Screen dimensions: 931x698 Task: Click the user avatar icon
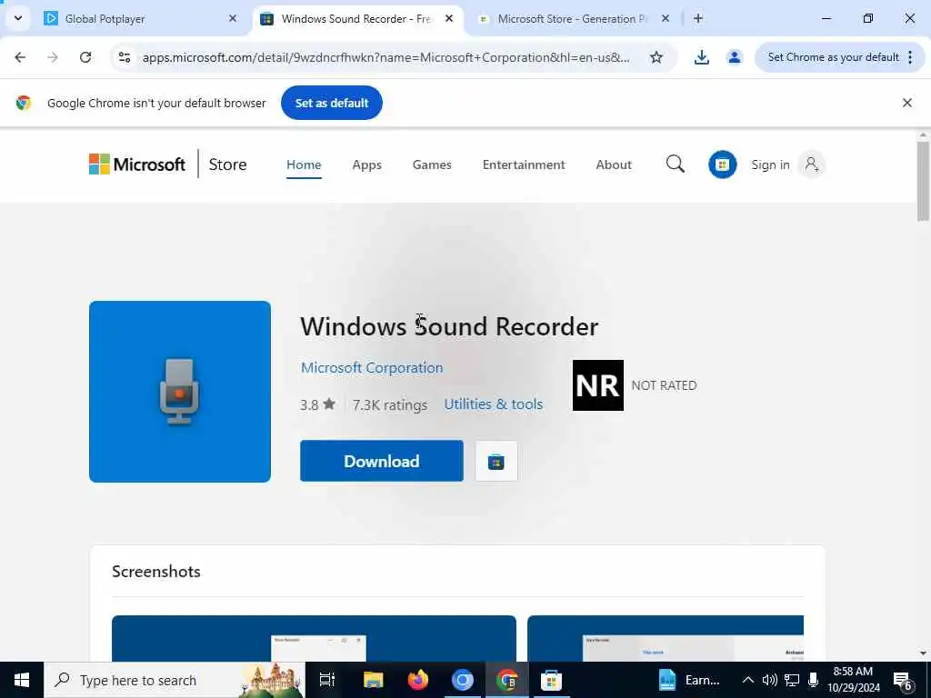[812, 165]
